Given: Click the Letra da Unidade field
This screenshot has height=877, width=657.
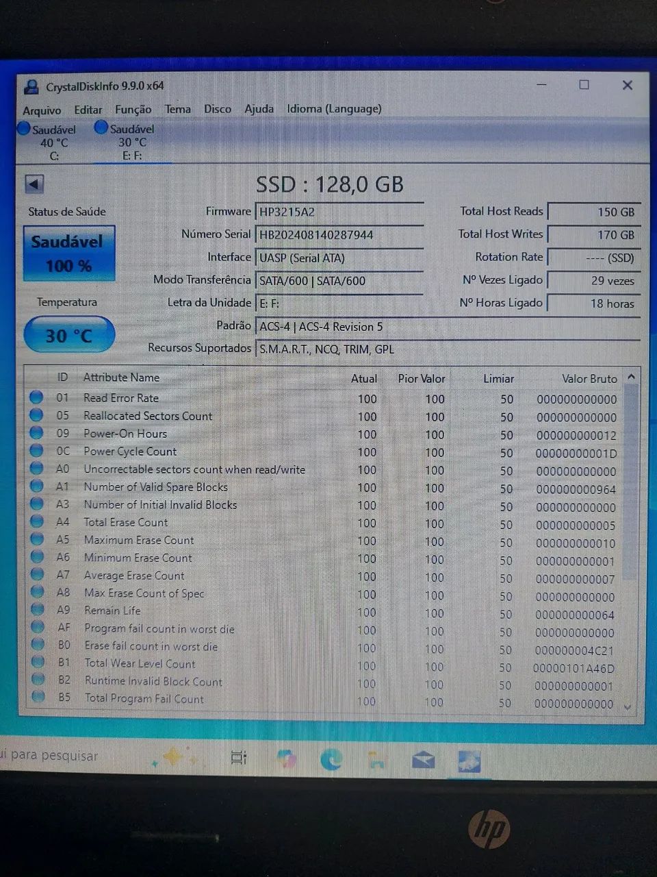Looking at the screenshot, I should click(x=339, y=304).
